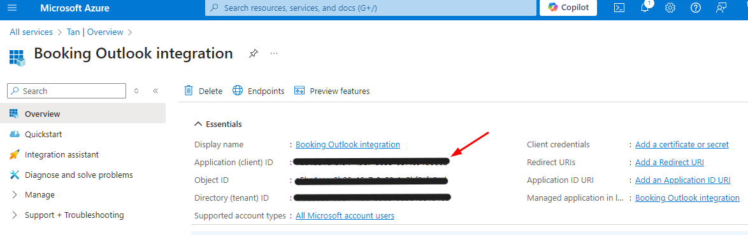748x235 pixels.
Task: Expand Support + Troubleshooting section
Action: click(67, 215)
